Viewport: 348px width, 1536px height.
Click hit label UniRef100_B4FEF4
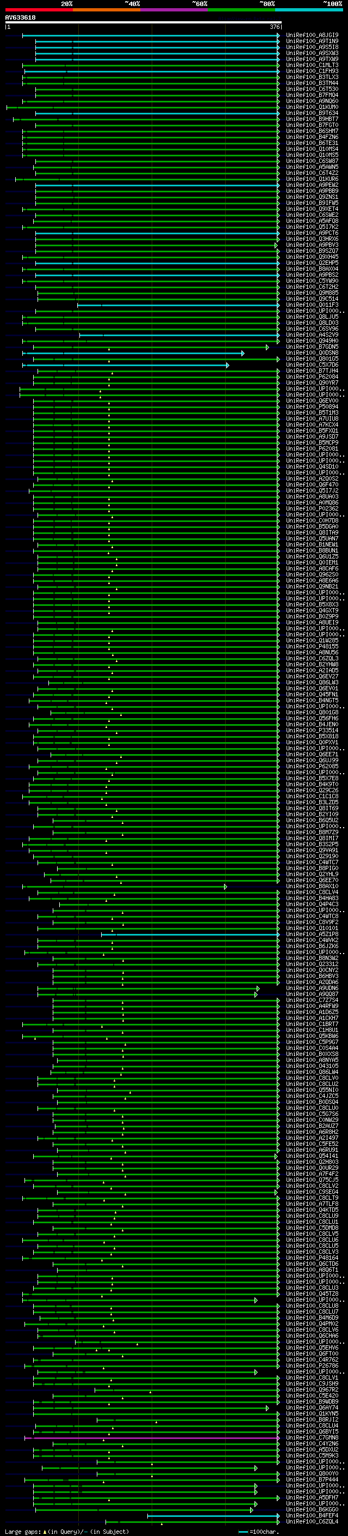tap(312, 1515)
